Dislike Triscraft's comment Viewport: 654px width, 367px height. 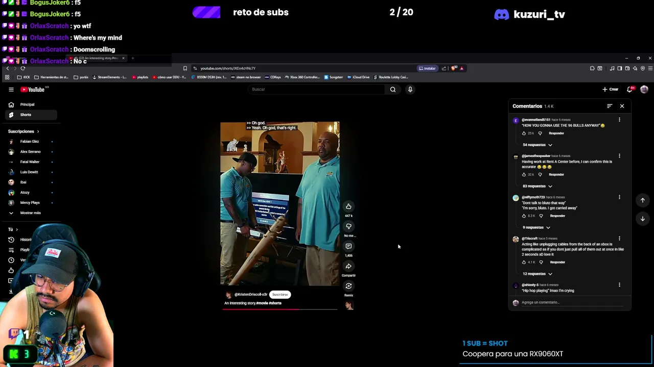(x=541, y=263)
